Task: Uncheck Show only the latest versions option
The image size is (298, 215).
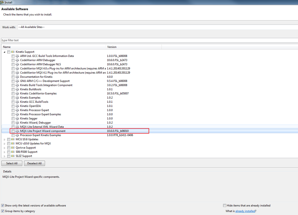Action: coord(3,205)
